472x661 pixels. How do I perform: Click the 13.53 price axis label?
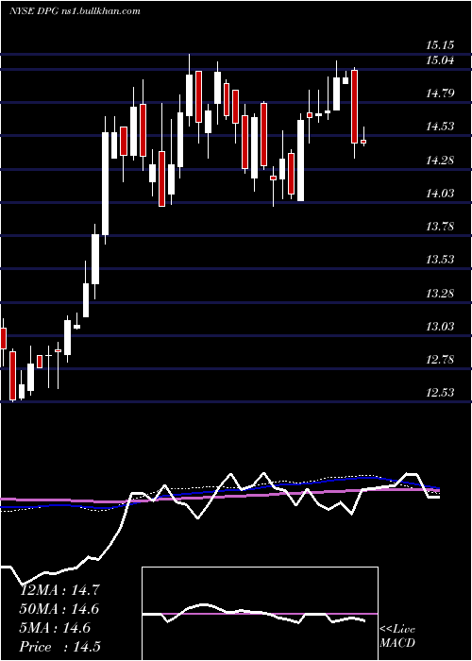[x=440, y=260]
